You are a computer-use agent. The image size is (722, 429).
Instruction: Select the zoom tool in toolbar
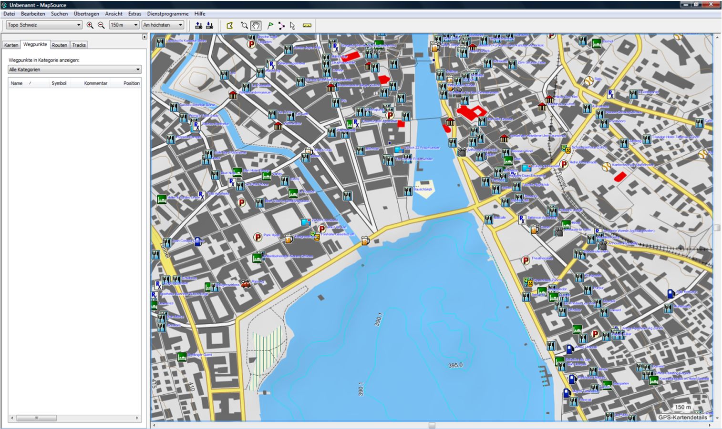[x=244, y=25]
